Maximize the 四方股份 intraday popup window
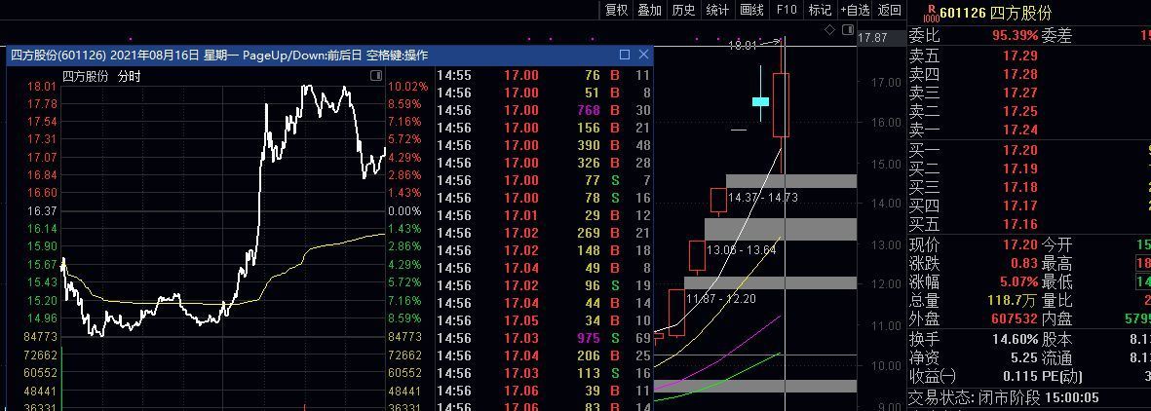1151x411 pixels. pyautogui.click(x=625, y=56)
